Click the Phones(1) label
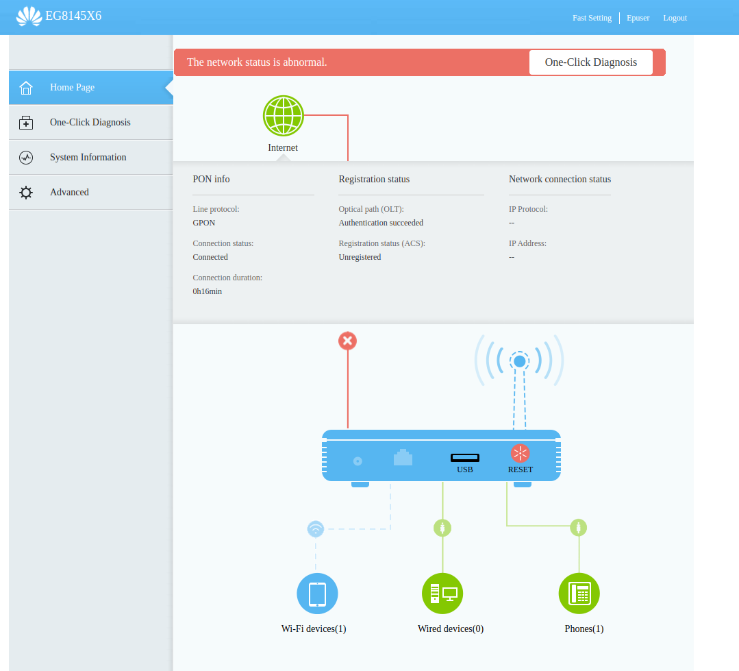Viewport: 739px width, 671px height. point(584,629)
